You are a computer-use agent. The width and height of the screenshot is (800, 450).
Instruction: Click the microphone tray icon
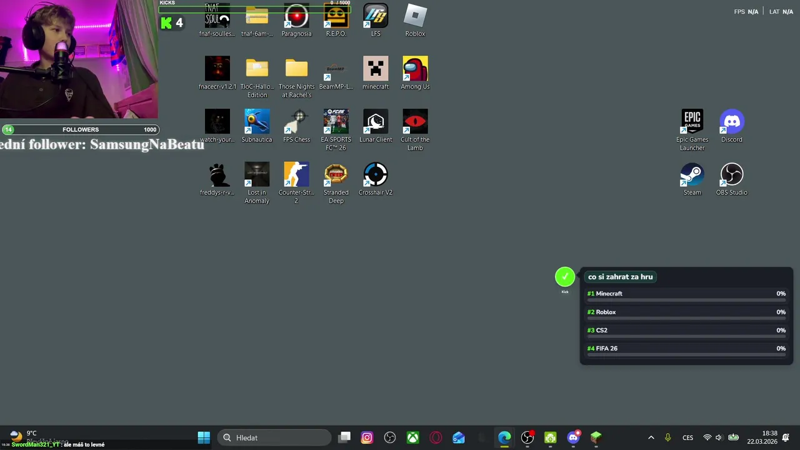[667, 437]
